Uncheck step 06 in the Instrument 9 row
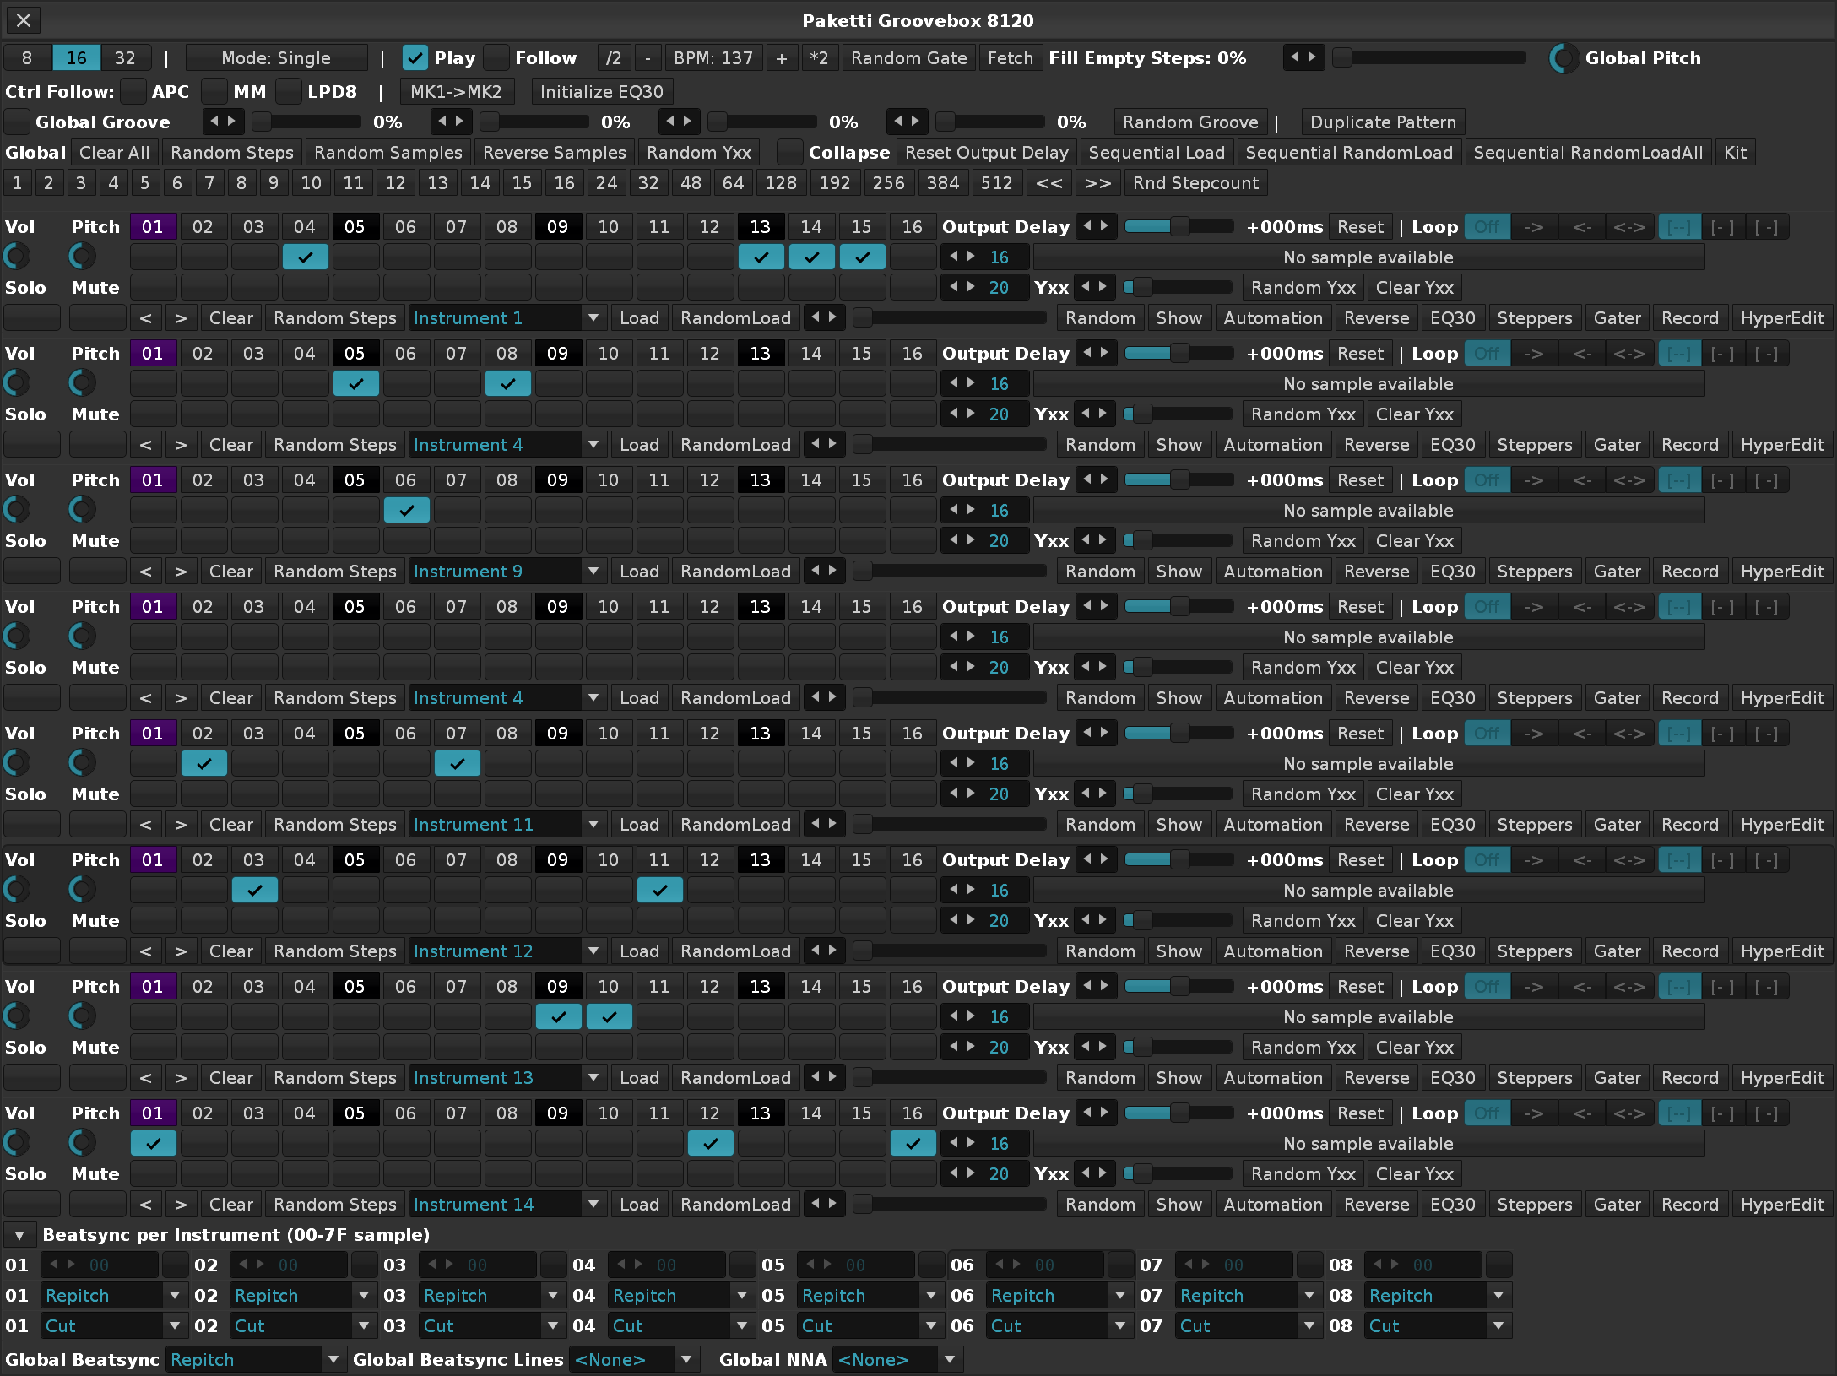1837x1376 pixels. pos(407,510)
